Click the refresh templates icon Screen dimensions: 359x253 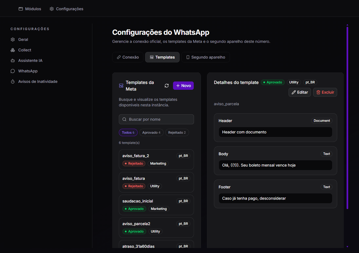(x=167, y=86)
